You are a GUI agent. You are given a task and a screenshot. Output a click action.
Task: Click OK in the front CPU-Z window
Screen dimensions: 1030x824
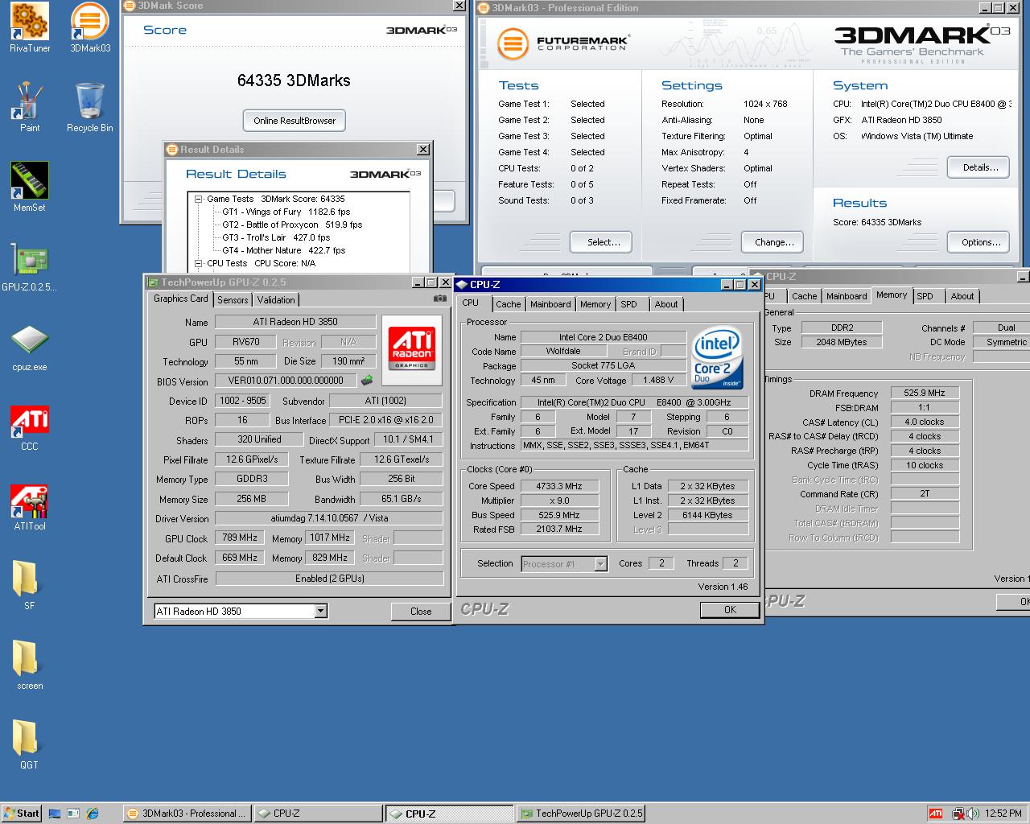tap(730, 610)
